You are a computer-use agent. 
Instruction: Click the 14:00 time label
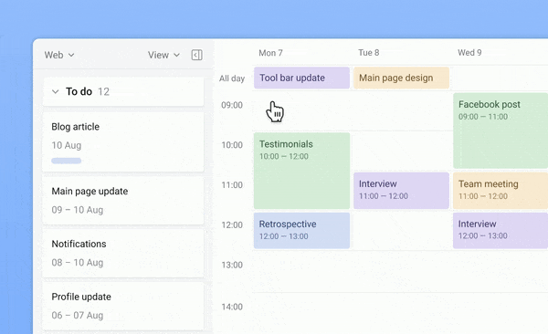pos(232,308)
